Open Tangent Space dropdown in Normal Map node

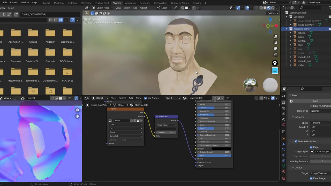coord(166,125)
